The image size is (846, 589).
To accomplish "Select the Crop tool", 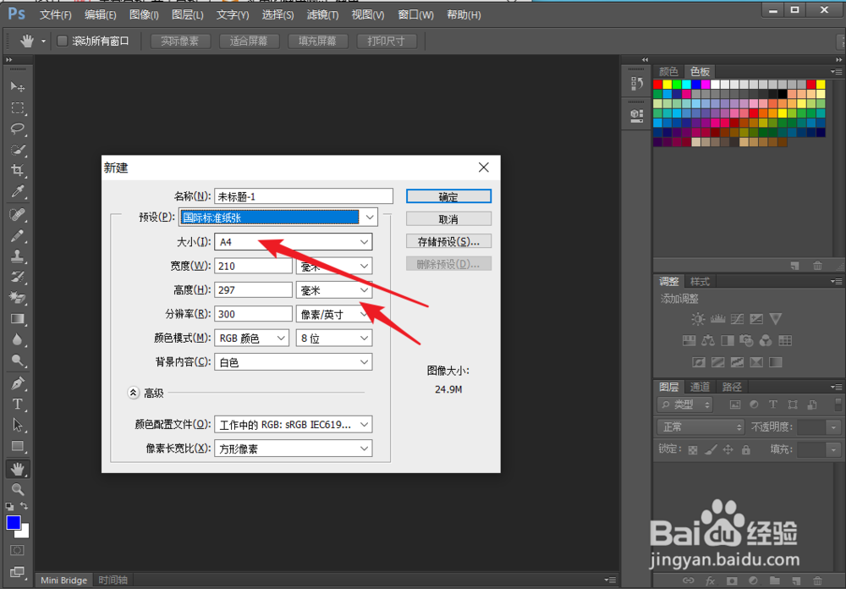I will click(17, 171).
